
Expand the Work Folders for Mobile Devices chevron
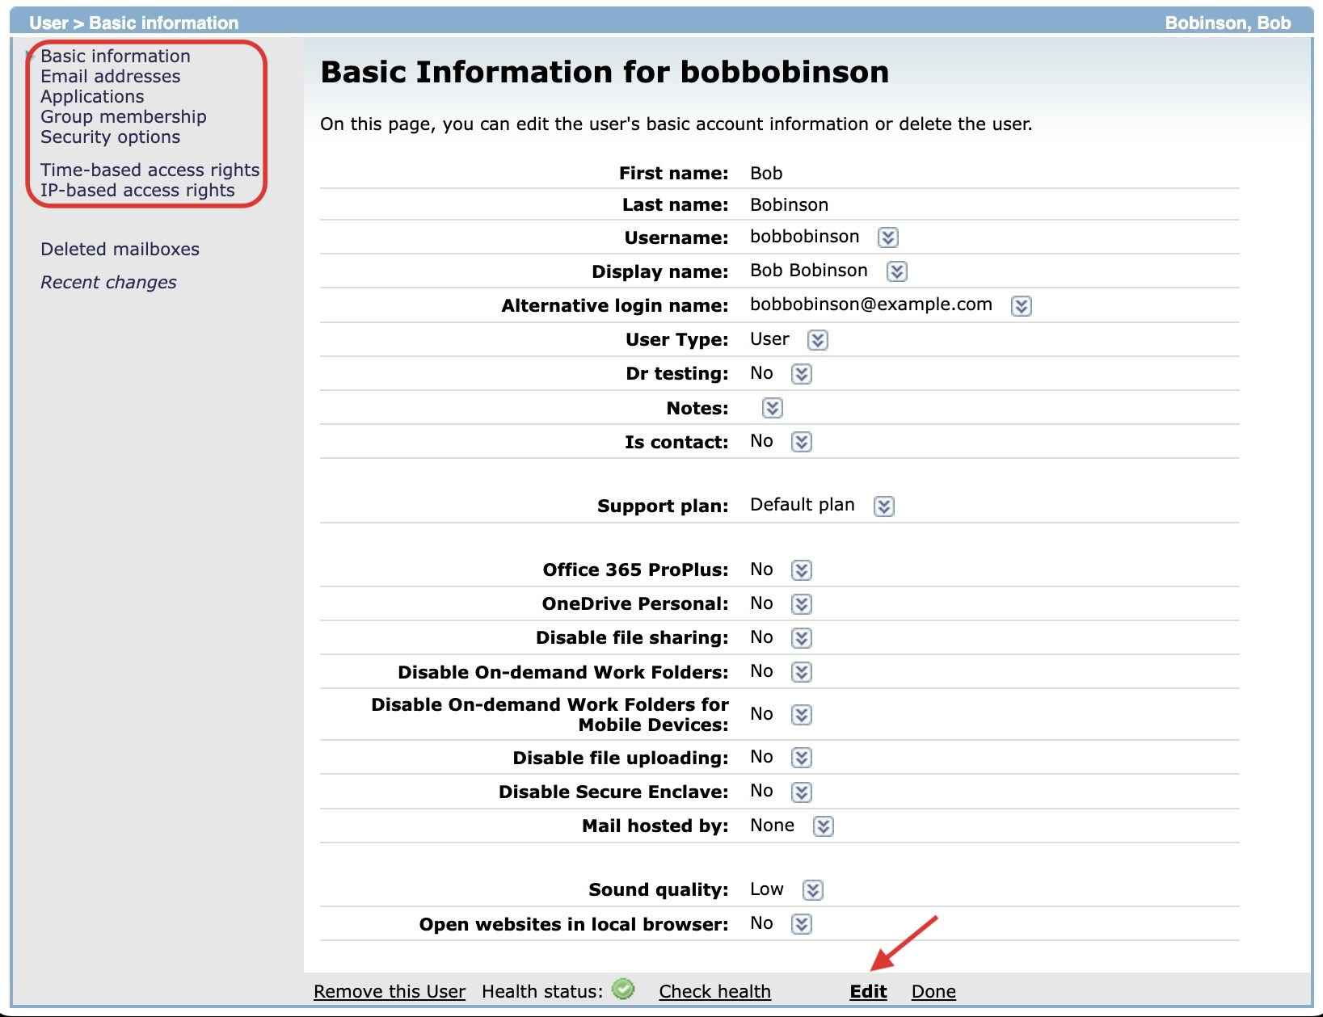(801, 715)
